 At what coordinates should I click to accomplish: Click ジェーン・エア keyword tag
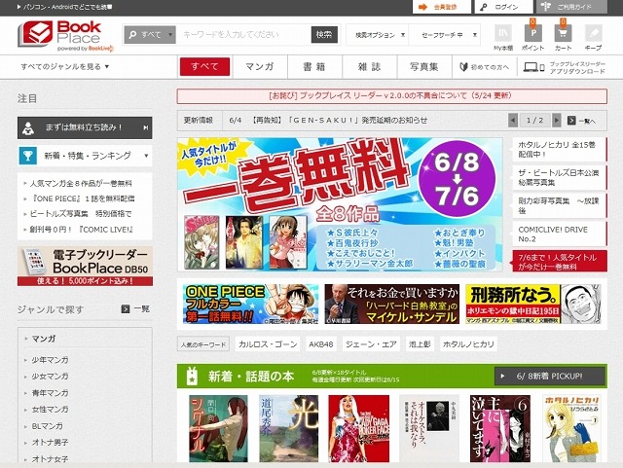click(371, 344)
